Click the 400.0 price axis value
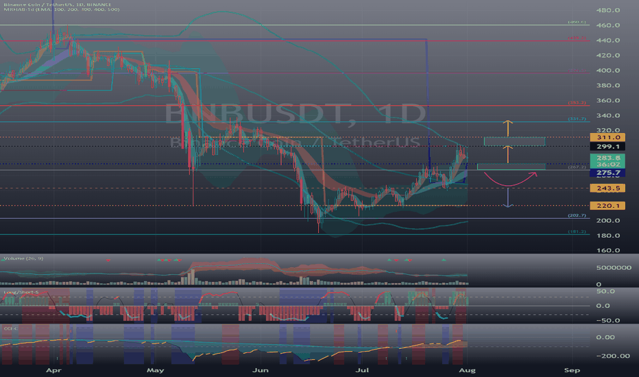The height and width of the screenshot is (377, 639). coord(608,71)
